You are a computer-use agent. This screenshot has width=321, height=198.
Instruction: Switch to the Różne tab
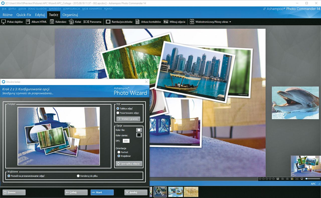8,15
